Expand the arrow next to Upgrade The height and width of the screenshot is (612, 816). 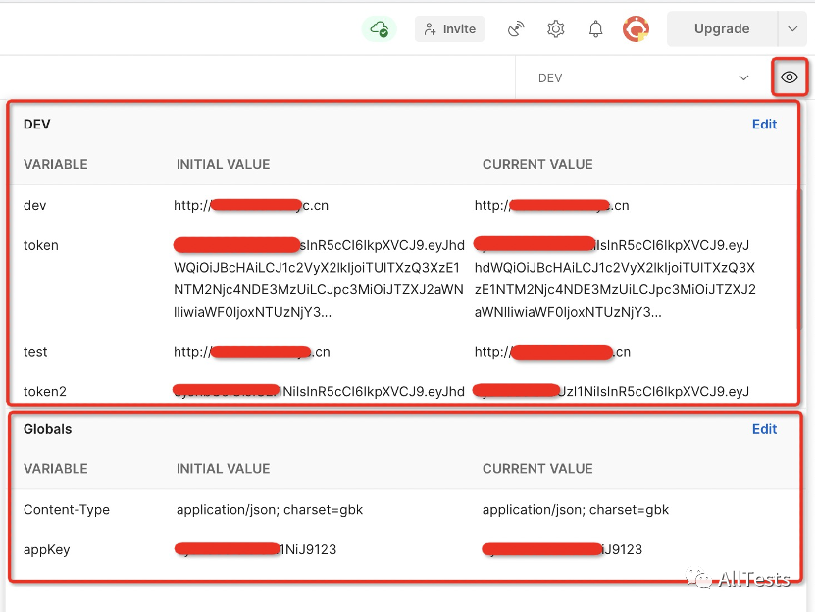[x=792, y=28]
